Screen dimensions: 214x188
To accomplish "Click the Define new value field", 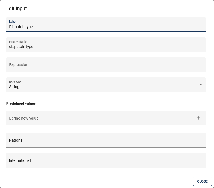I will click(x=106, y=118).
